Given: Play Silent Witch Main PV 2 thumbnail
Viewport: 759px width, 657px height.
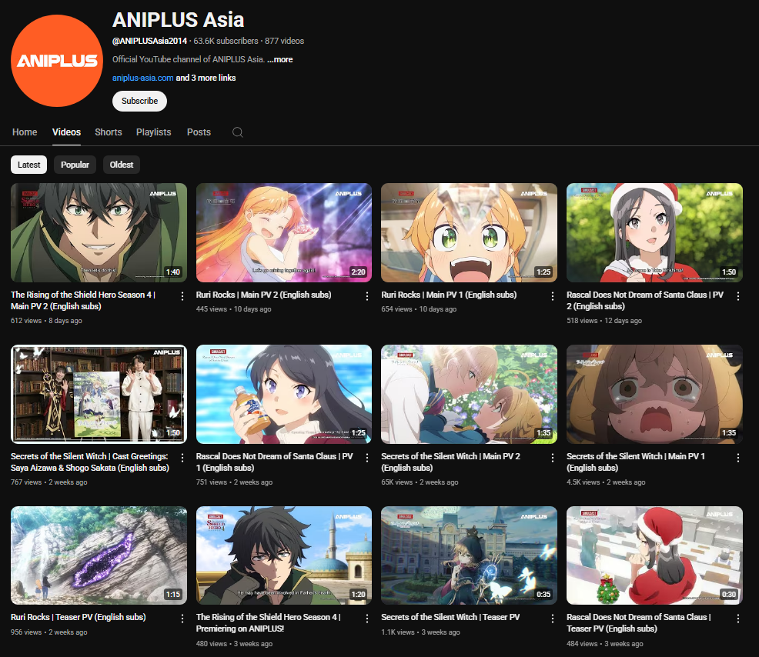Looking at the screenshot, I should (469, 395).
